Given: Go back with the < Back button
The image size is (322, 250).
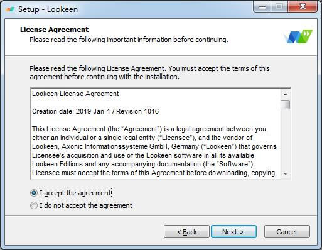Looking at the screenshot, I should coord(186,232).
